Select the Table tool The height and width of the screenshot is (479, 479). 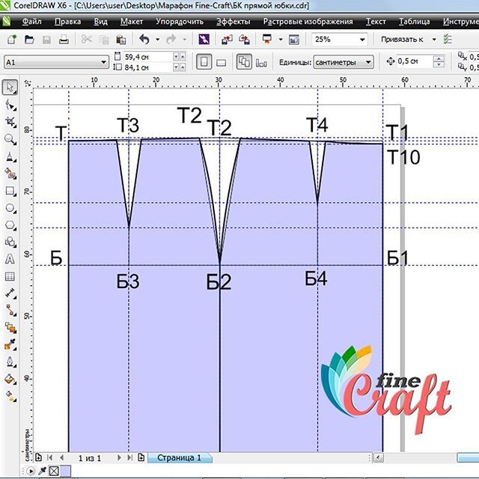click(x=10, y=276)
